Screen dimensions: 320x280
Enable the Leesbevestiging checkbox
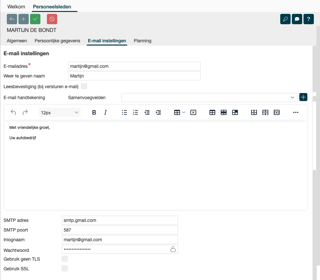(x=84, y=86)
